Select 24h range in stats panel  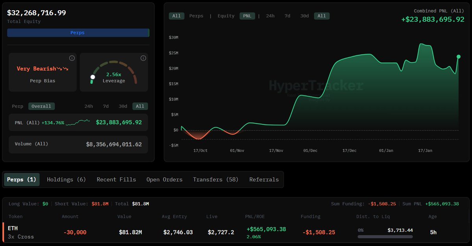click(89, 106)
